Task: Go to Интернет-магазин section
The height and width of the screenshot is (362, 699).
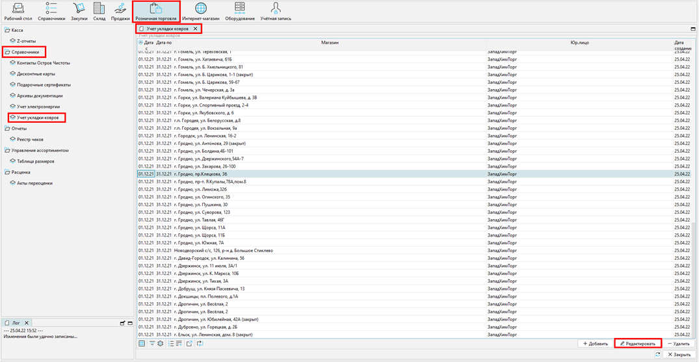Action: [200, 11]
